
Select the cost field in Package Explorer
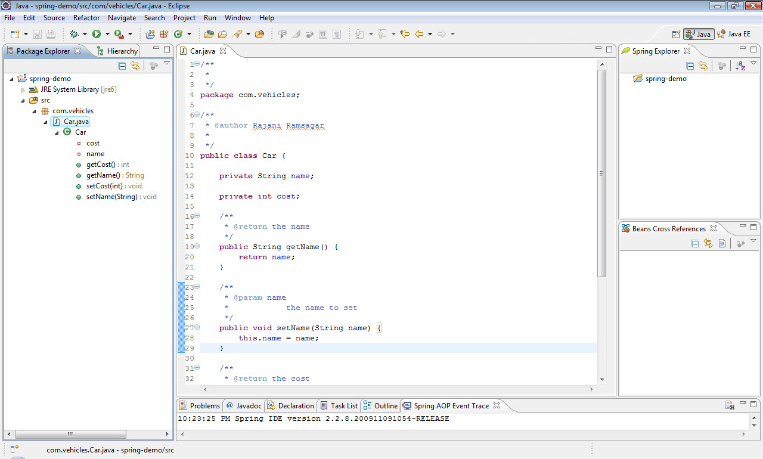pos(93,143)
